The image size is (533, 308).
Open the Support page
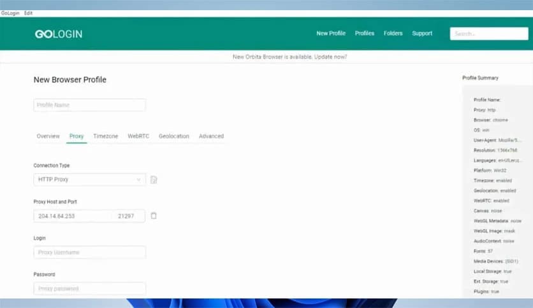[x=422, y=33]
